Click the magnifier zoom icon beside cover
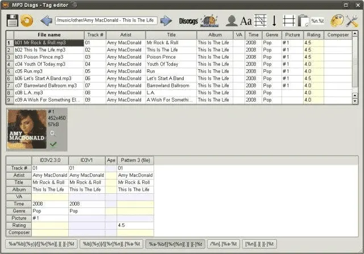 coord(53,134)
